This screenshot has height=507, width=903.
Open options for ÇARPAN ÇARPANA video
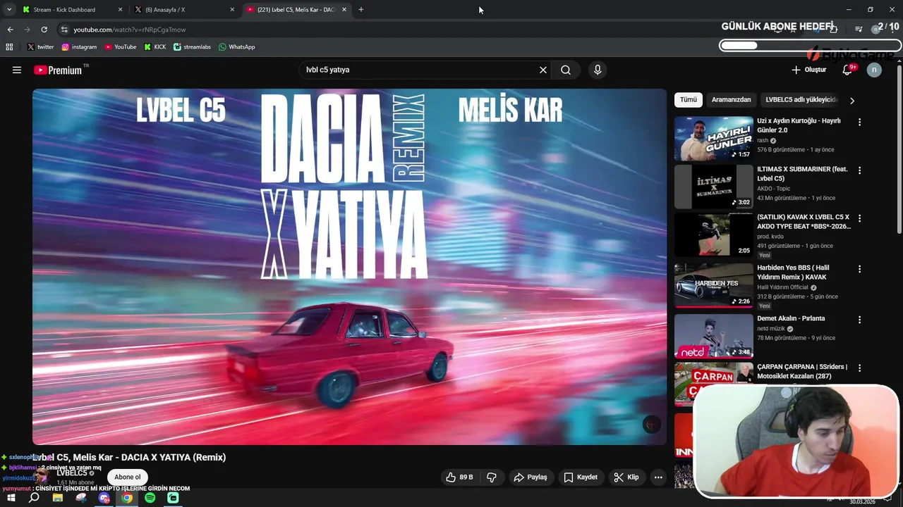click(x=859, y=368)
